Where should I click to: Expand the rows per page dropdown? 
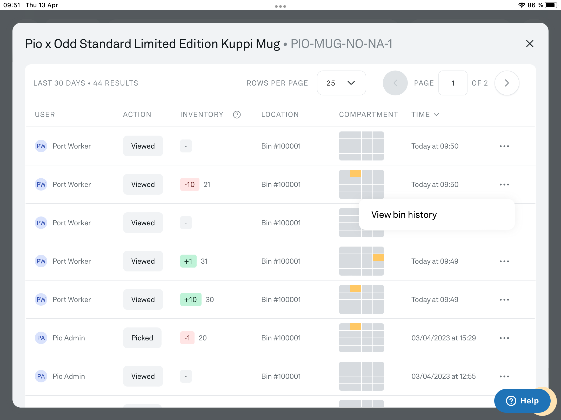click(x=341, y=83)
